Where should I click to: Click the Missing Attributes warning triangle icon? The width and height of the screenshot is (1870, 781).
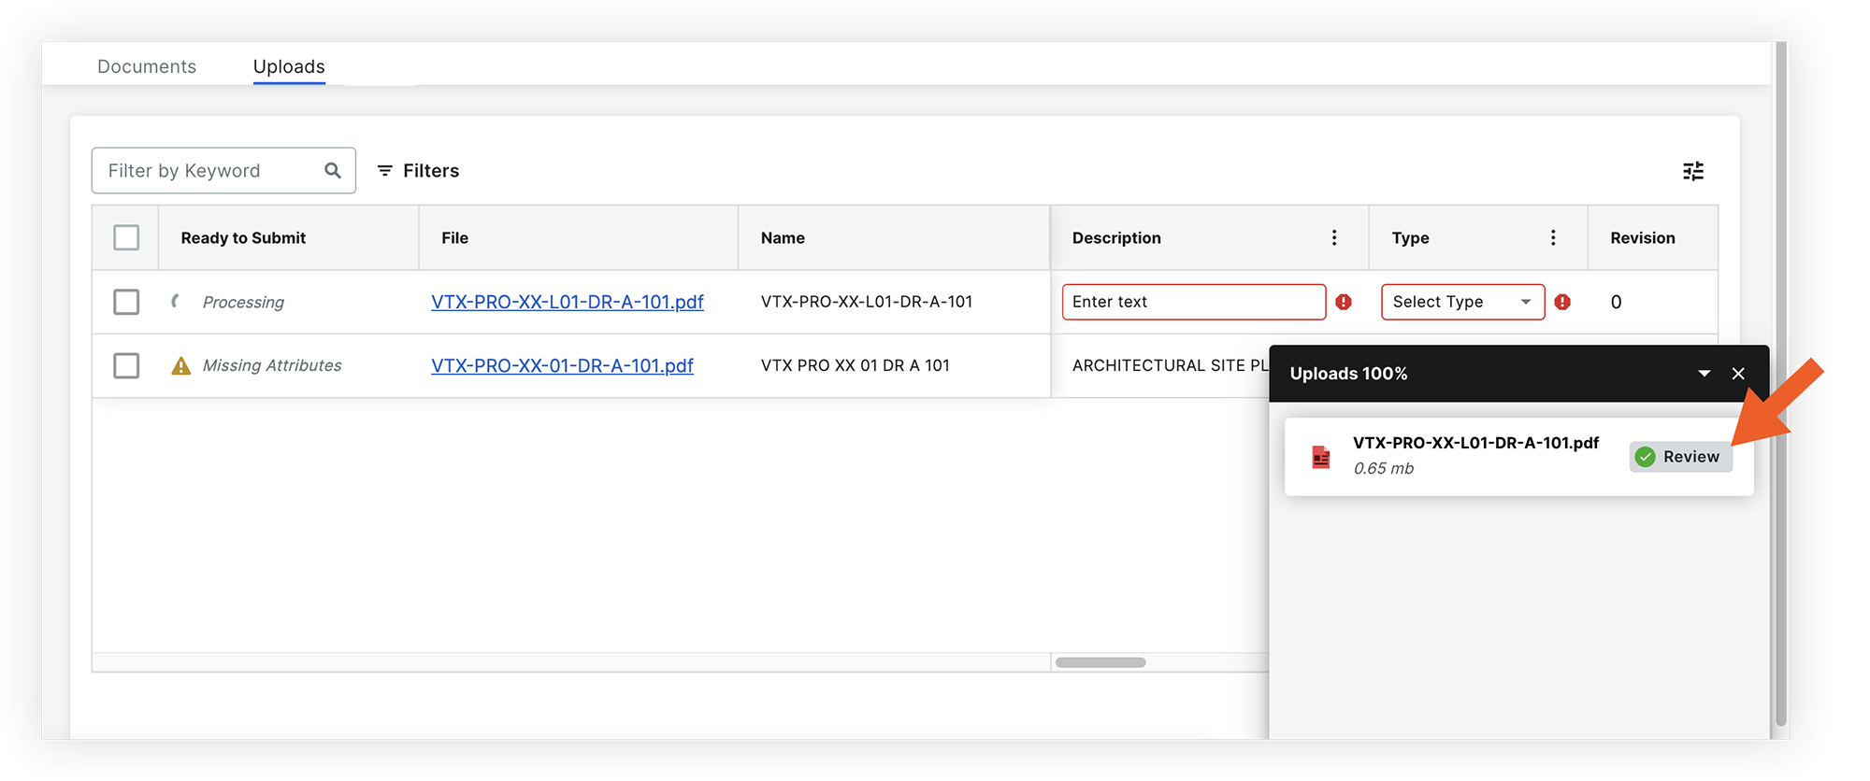(x=180, y=366)
